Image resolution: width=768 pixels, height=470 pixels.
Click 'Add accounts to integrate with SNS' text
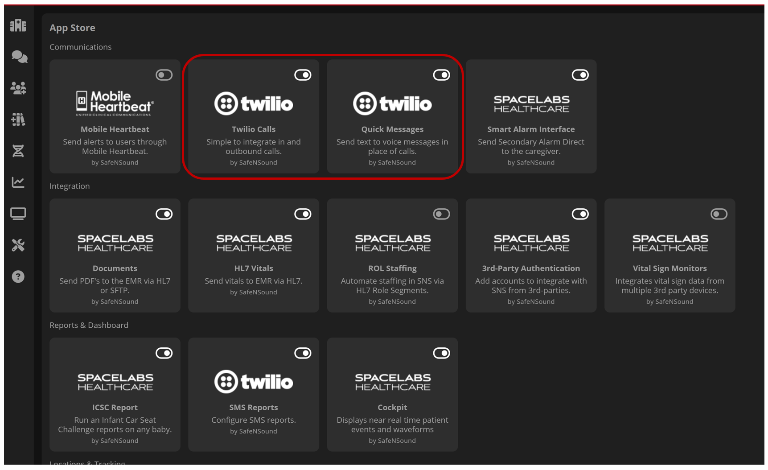[x=531, y=286]
